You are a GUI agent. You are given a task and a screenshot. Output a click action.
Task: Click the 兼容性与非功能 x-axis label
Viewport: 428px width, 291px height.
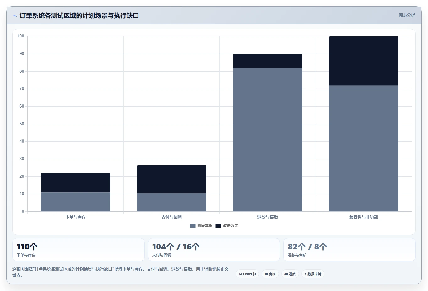(x=364, y=217)
